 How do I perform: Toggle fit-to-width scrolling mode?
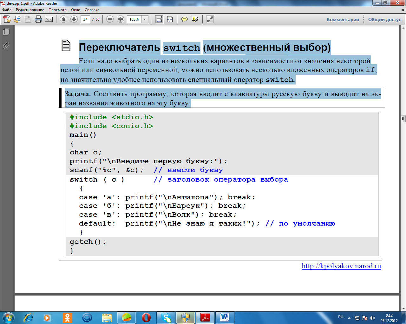pos(159,19)
